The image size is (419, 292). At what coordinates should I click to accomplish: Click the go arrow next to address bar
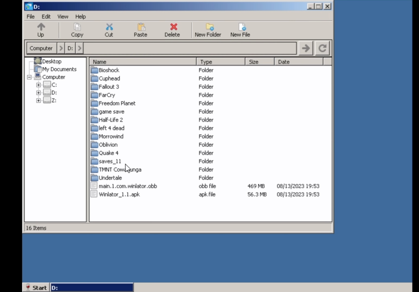(x=306, y=48)
